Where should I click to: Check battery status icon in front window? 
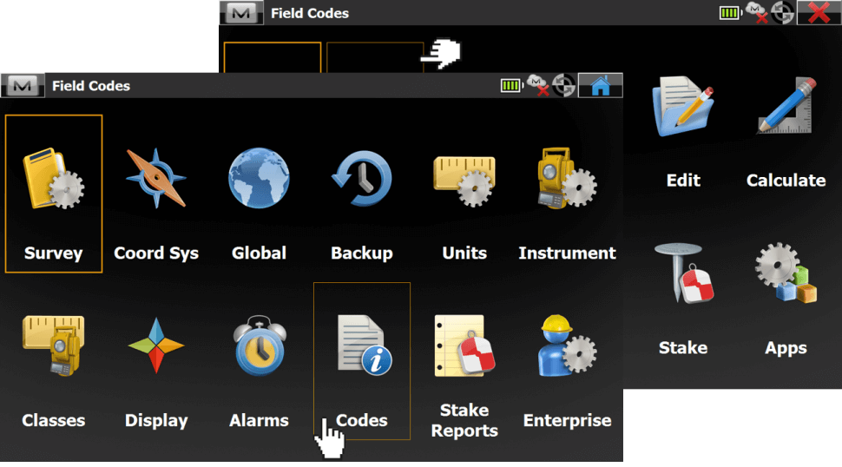click(511, 85)
